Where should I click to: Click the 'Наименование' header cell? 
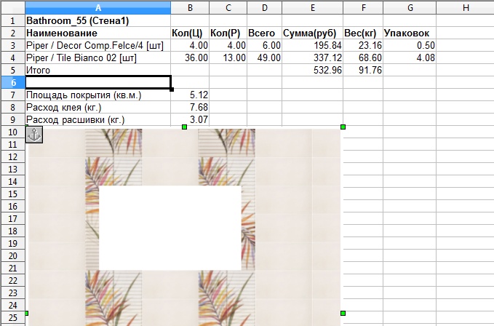(98, 33)
